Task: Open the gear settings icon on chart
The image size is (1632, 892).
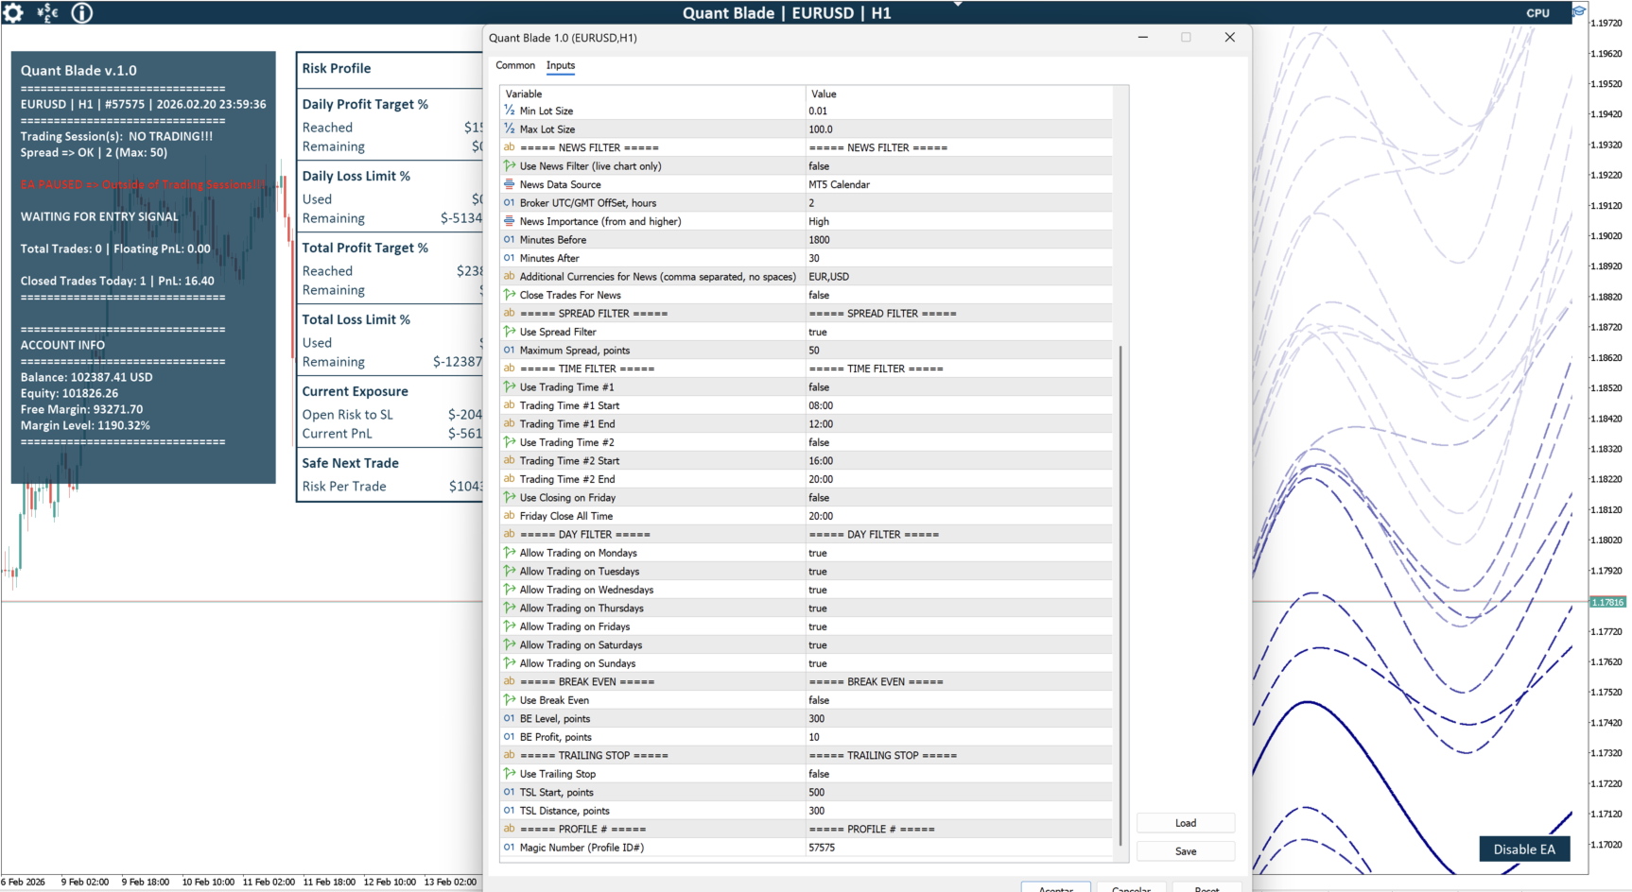Action: [x=13, y=12]
